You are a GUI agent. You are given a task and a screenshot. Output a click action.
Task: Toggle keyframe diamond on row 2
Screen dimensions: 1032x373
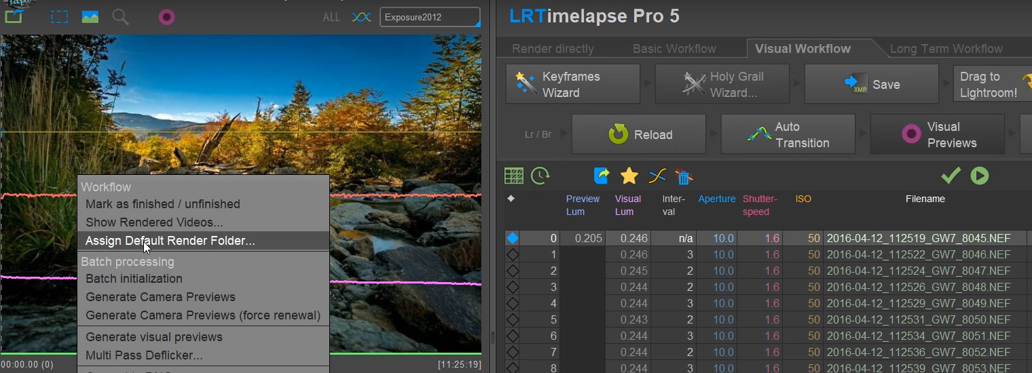coord(513,271)
